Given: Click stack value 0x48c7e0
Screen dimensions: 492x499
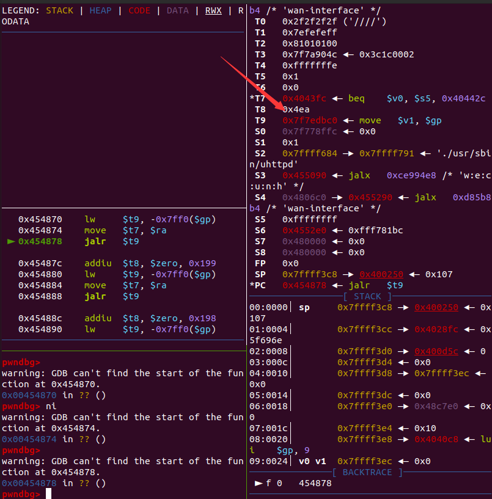Looking at the screenshot, I should (436, 406).
